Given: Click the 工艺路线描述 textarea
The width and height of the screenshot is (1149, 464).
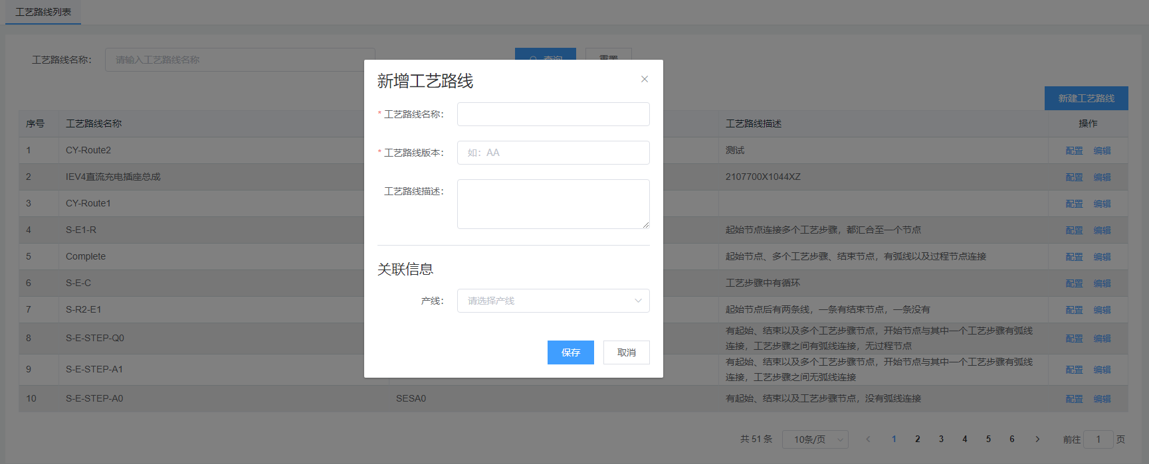Looking at the screenshot, I should pyautogui.click(x=553, y=204).
